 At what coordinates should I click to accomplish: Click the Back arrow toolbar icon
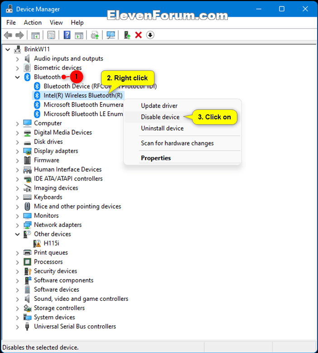[8, 35]
